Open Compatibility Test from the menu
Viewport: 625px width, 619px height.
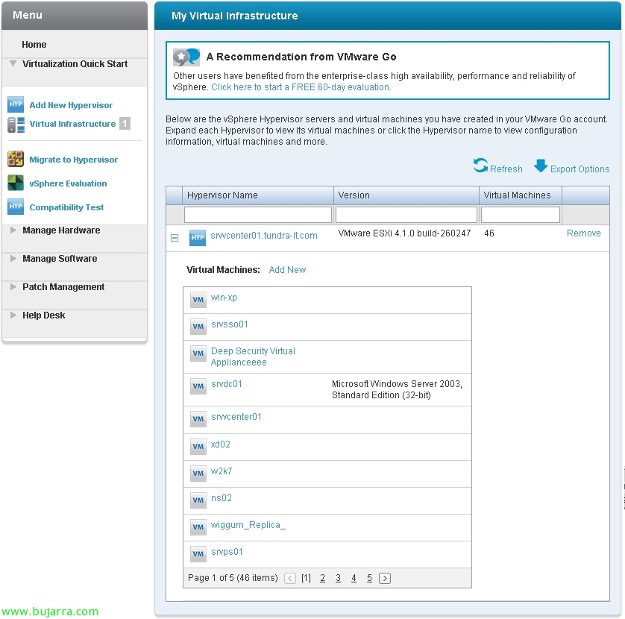(66, 207)
